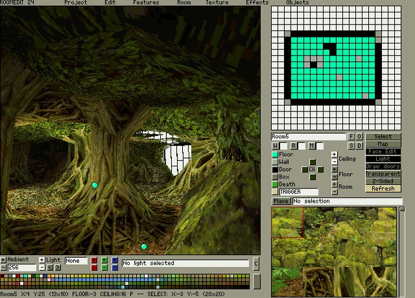The image size is (415, 298).
Task: Toggle the Transparent face option
Action: coord(383,174)
